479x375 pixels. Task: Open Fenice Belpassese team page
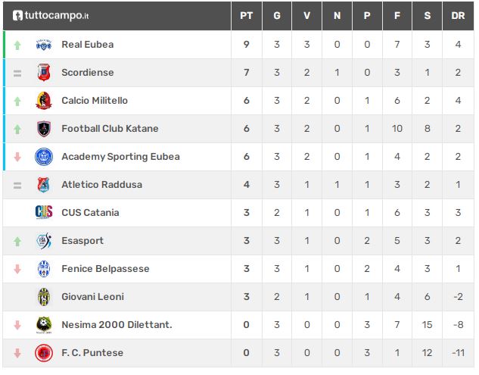(105, 269)
